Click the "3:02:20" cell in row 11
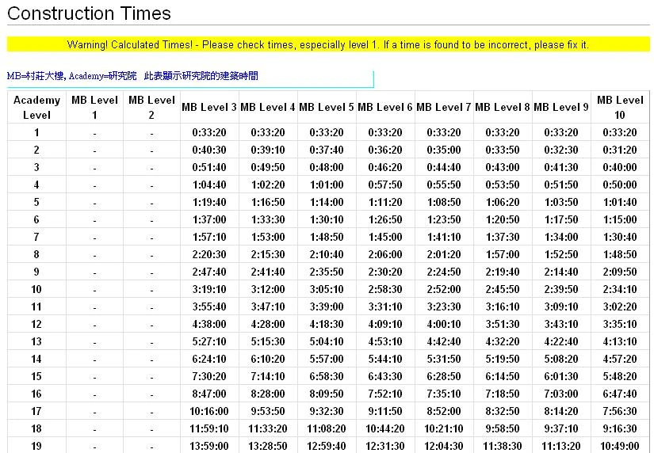654x453 pixels. click(620, 306)
